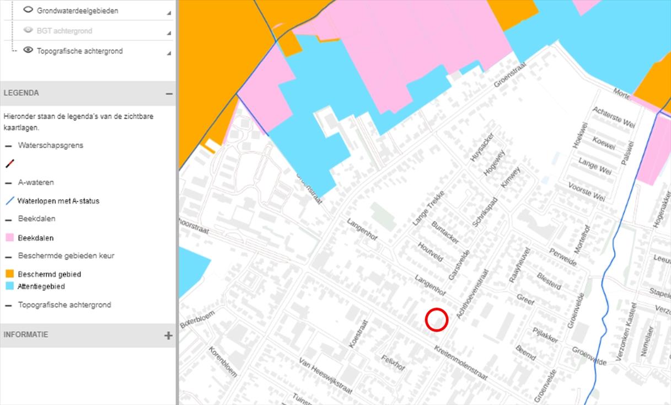Collapse the Legenda panel with minus icon
Viewport: 671px width, 405px height.
169,94
